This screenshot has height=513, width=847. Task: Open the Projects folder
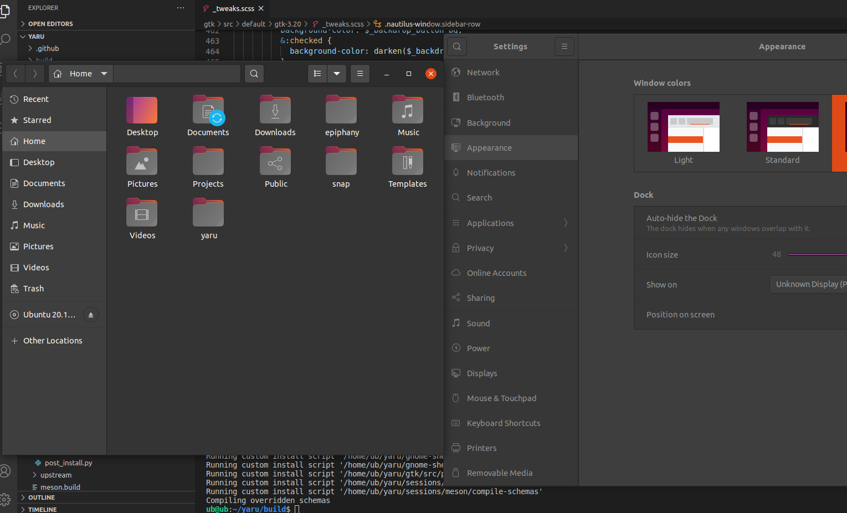[x=208, y=162]
